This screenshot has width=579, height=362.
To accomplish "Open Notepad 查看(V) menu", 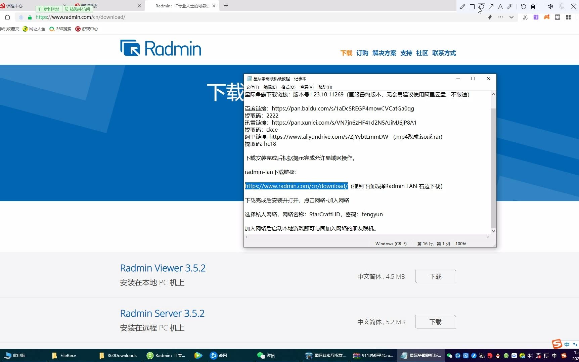I will click(x=307, y=87).
